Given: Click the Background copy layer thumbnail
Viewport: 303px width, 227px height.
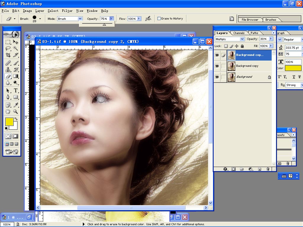Looking at the screenshot, I should point(231,66).
